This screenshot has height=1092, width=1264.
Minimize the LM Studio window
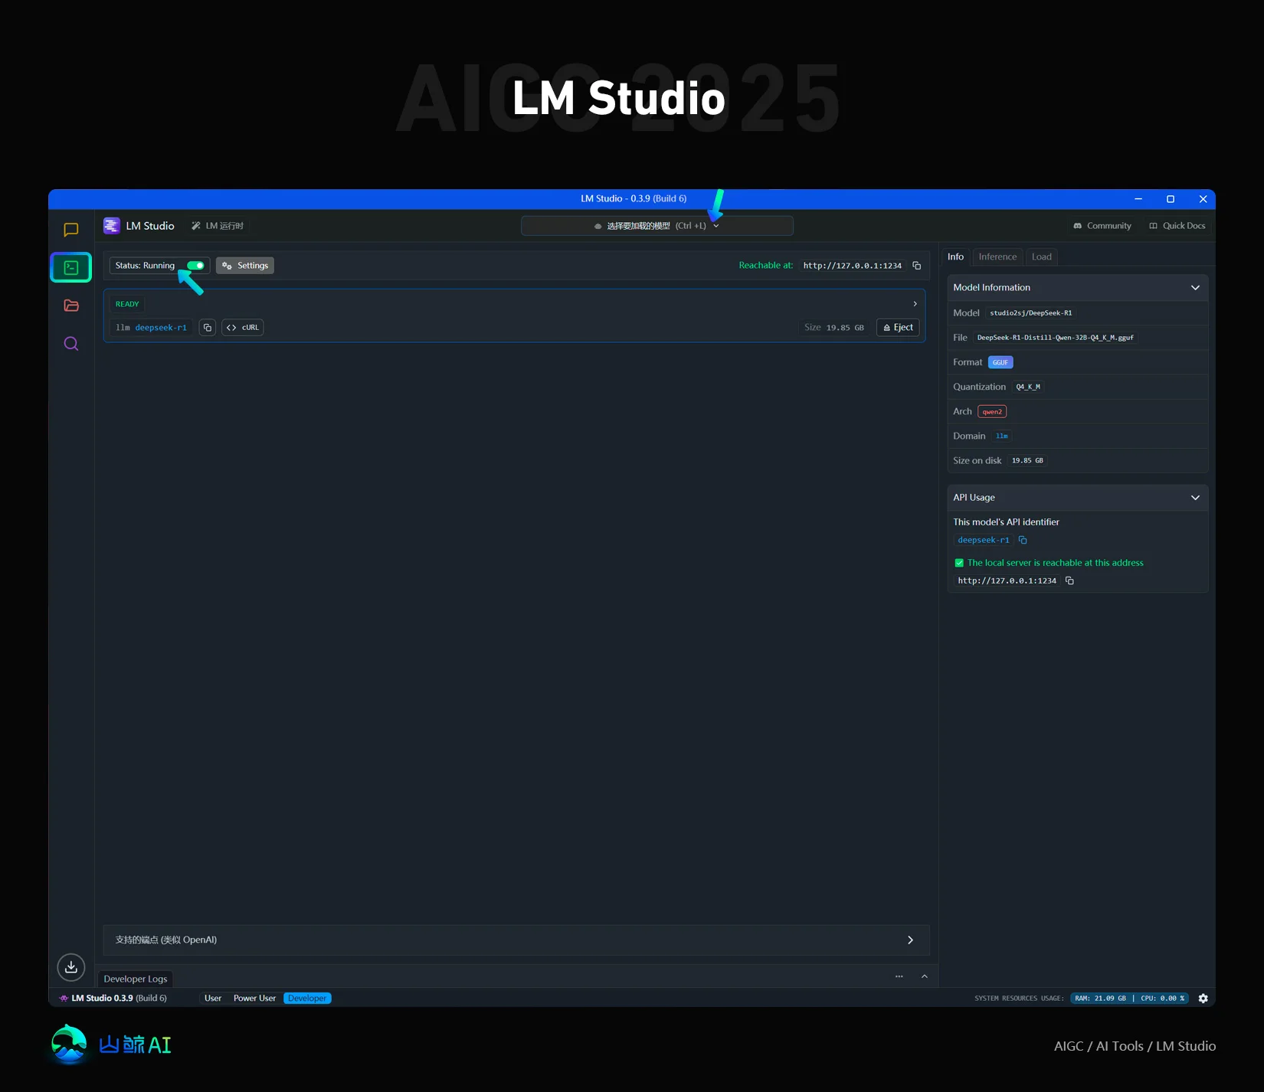(1138, 199)
